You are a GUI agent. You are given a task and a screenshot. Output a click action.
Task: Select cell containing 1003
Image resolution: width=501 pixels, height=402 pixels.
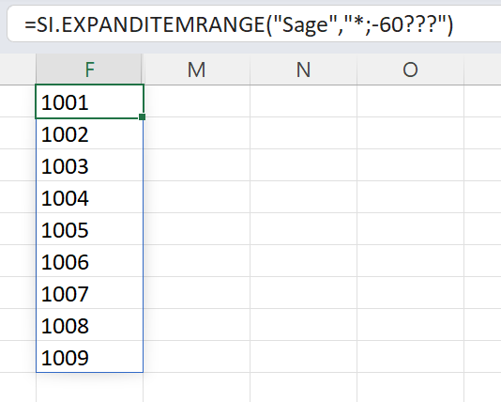pyautogui.click(x=90, y=165)
